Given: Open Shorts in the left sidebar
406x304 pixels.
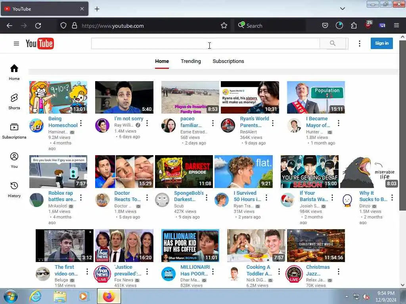Looking at the screenshot, I should tap(14, 102).
